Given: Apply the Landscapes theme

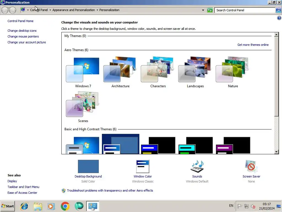Looking at the screenshot, I should [x=195, y=72].
